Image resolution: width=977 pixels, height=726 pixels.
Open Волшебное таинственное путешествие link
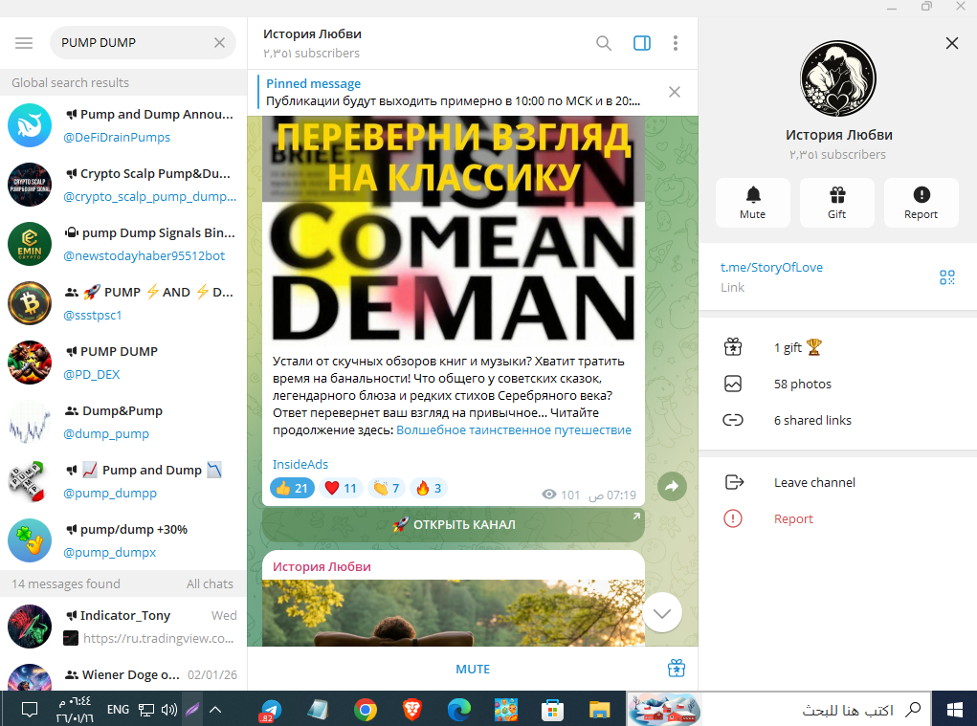(514, 429)
